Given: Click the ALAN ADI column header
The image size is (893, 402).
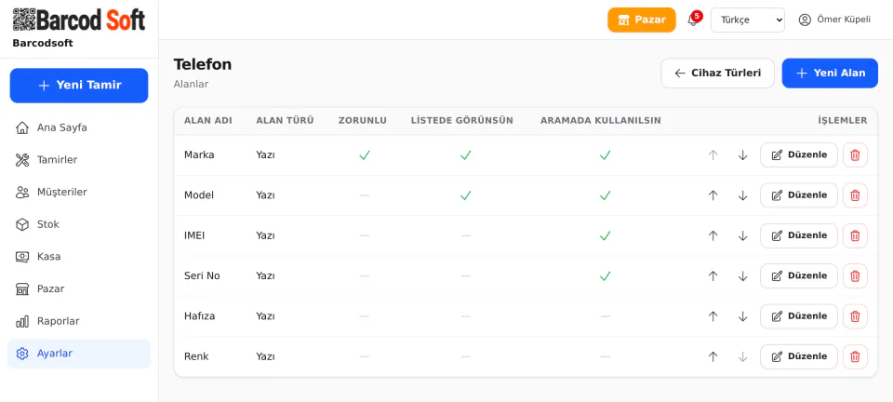Looking at the screenshot, I should point(207,121).
